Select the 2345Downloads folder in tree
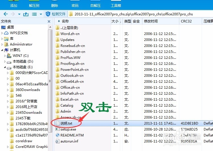 tap(29, 113)
